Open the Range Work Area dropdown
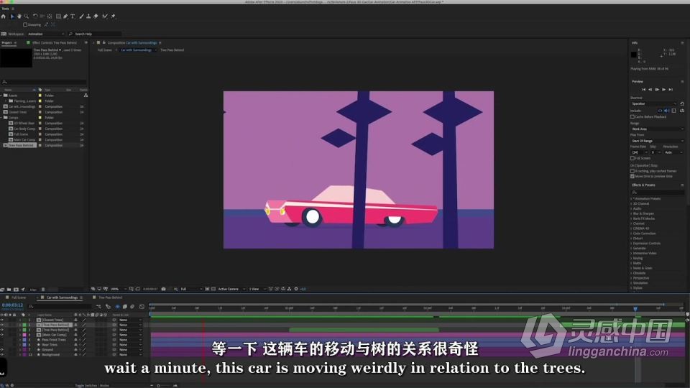 (x=658, y=129)
